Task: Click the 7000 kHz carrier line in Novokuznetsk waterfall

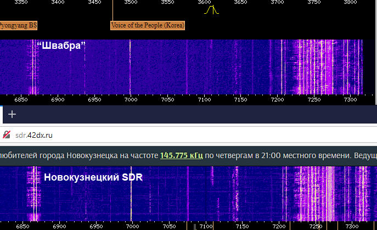Action: point(131,194)
